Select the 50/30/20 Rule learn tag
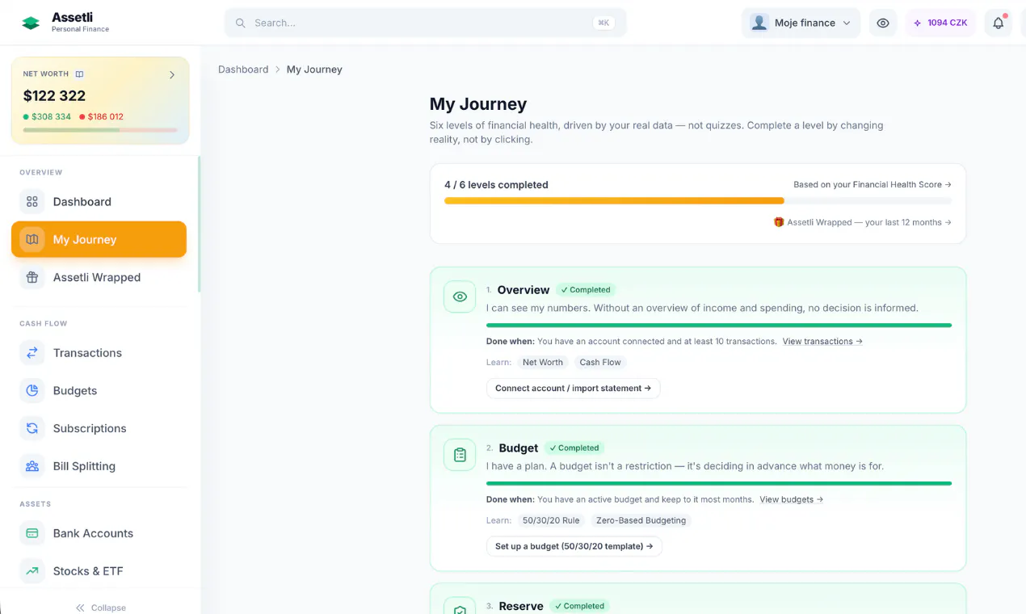1026x614 pixels. [552, 520]
